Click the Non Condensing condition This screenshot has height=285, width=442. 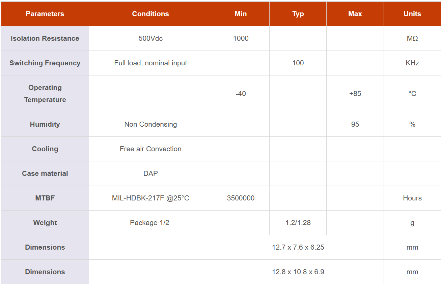coord(150,124)
